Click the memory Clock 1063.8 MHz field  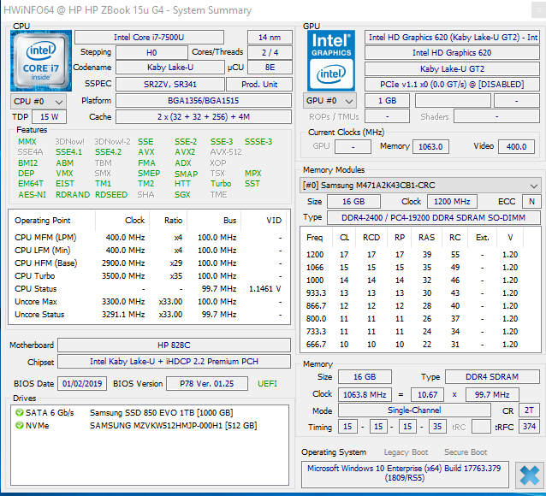pyautogui.click(x=365, y=395)
